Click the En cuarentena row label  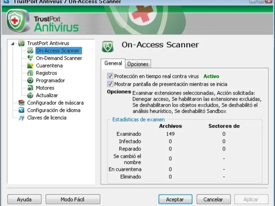125,169
